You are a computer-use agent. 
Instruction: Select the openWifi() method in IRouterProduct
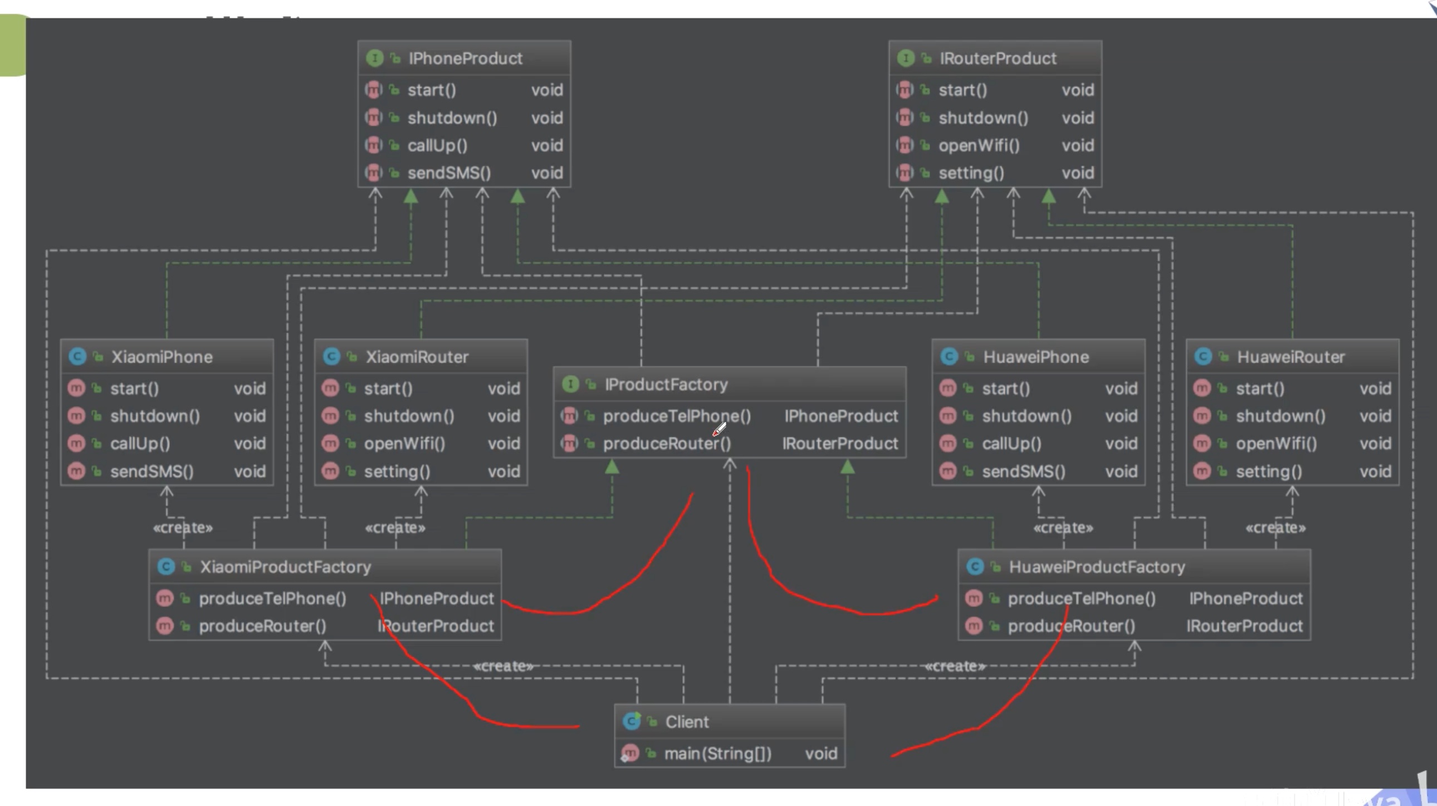pos(979,145)
